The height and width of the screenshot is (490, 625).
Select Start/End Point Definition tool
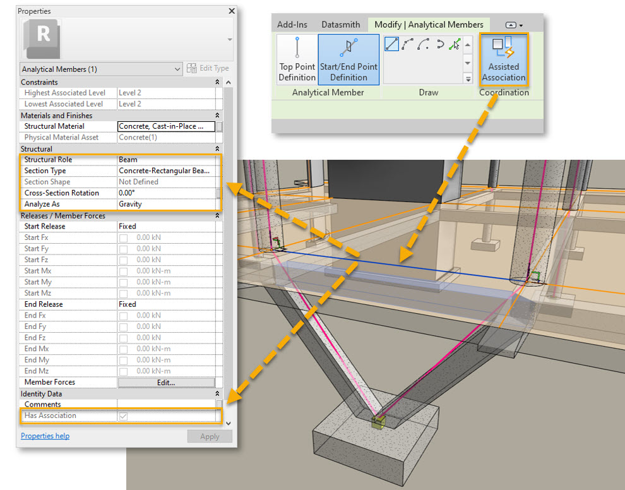click(348, 60)
